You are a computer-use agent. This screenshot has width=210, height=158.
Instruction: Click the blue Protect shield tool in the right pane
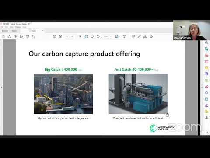206,93
